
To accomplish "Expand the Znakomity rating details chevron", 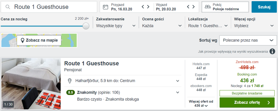I will (178, 93).
